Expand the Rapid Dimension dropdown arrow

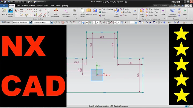[x=60, y=16]
